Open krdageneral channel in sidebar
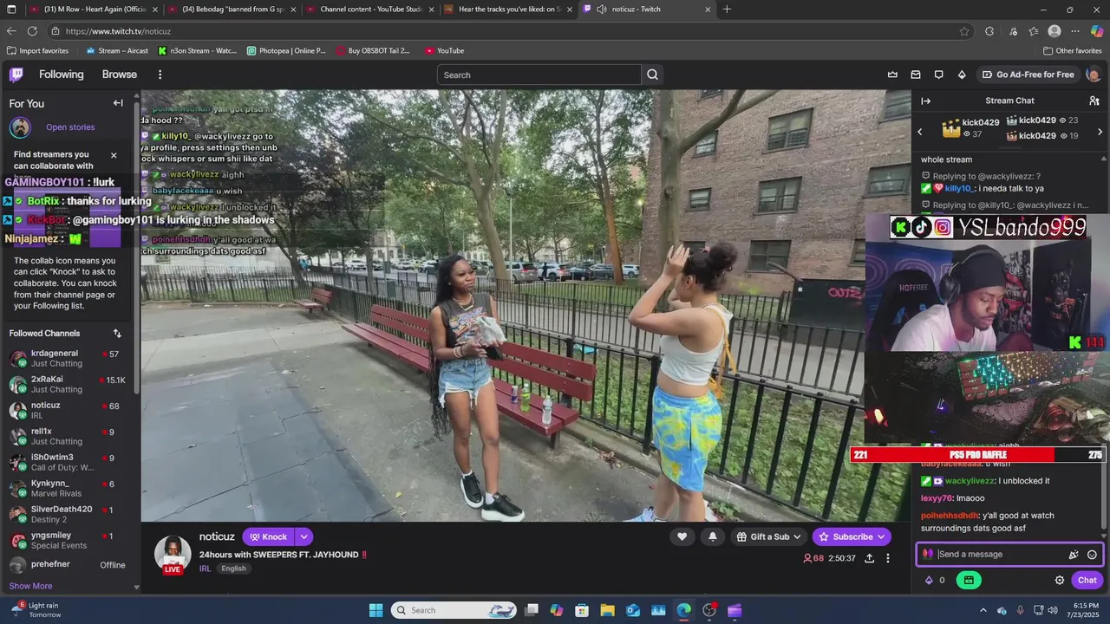Image resolution: width=1110 pixels, height=624 pixels. 69,359
